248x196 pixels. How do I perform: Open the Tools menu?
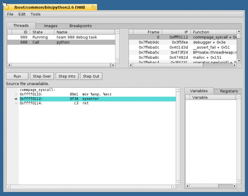point(35,14)
